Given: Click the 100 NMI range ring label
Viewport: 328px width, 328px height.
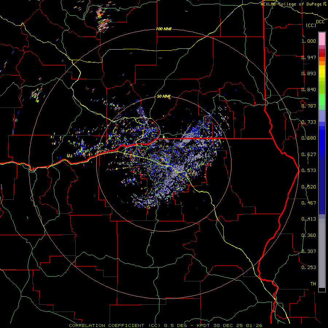Looking at the screenshot, I should tap(164, 29).
